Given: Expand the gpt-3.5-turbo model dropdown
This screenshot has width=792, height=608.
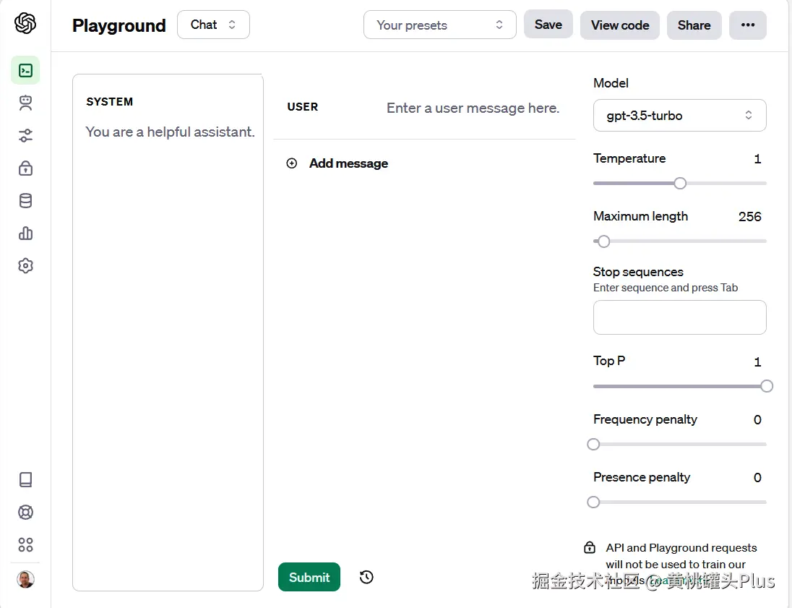Looking at the screenshot, I should click(679, 116).
